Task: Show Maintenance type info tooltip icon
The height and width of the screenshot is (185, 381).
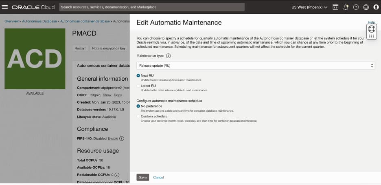Action: [168, 56]
